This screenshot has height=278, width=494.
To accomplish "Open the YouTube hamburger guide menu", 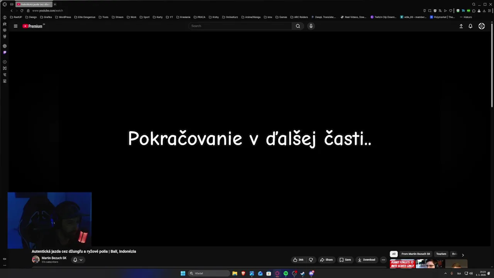I will click(15, 26).
